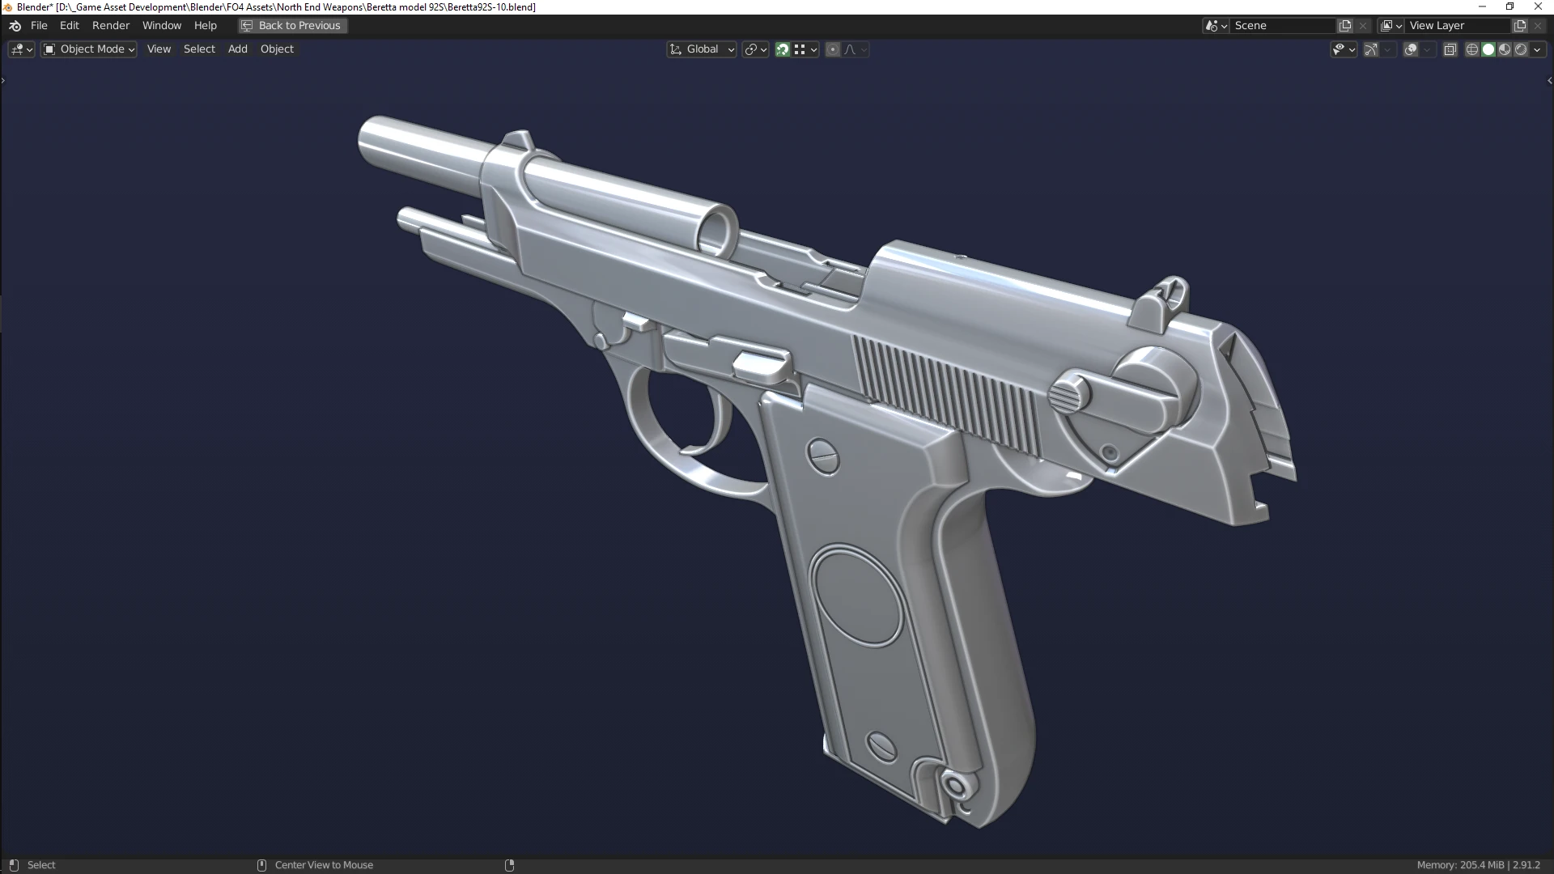Screen dimensions: 1554x874
Task: Click the new scene icon
Action: click(1345, 26)
